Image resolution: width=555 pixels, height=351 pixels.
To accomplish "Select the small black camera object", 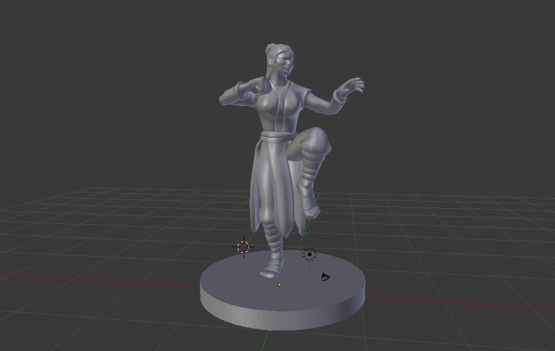I will tap(326, 277).
